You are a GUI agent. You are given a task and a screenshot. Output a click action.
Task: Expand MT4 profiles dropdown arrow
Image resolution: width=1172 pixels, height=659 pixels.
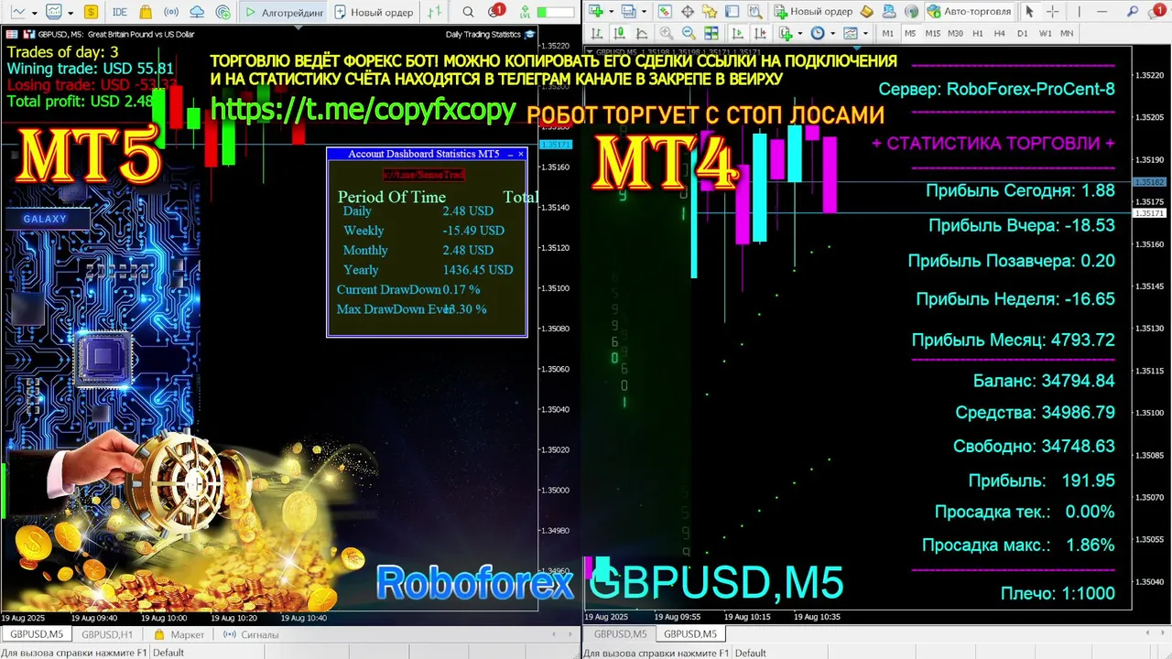(x=644, y=12)
